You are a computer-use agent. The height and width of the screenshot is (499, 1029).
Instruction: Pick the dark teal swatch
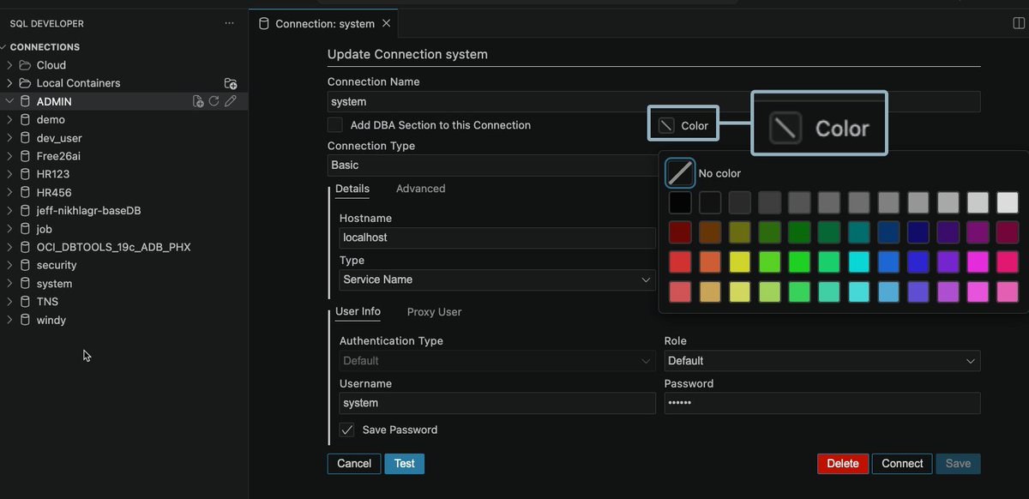(x=858, y=232)
